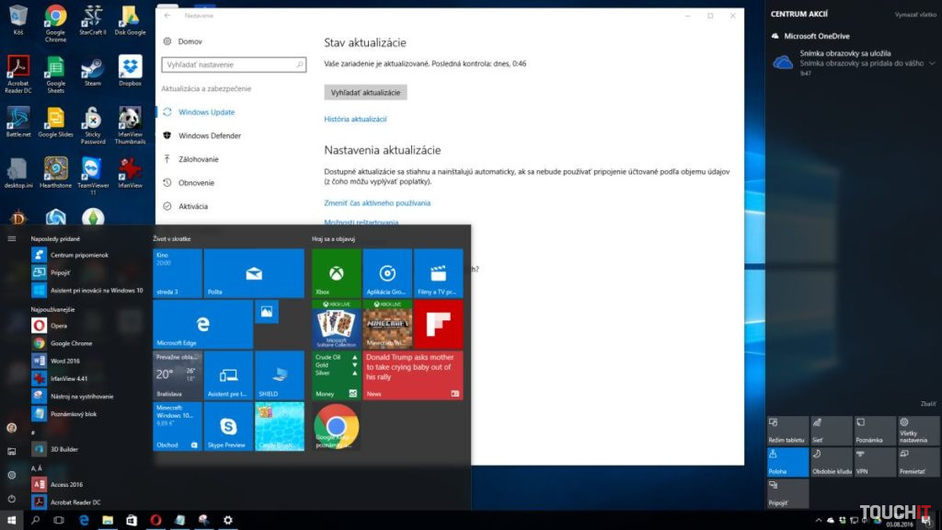Turn on Obdobie kľudu quick action
Viewport: 942px width, 530px height.
pyautogui.click(x=831, y=461)
